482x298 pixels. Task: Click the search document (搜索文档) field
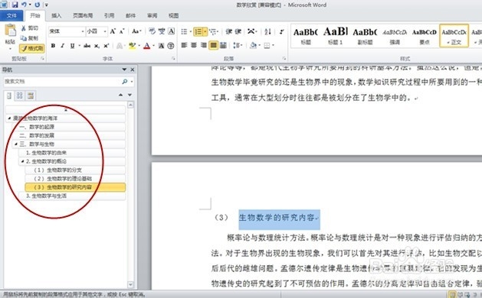coord(63,81)
